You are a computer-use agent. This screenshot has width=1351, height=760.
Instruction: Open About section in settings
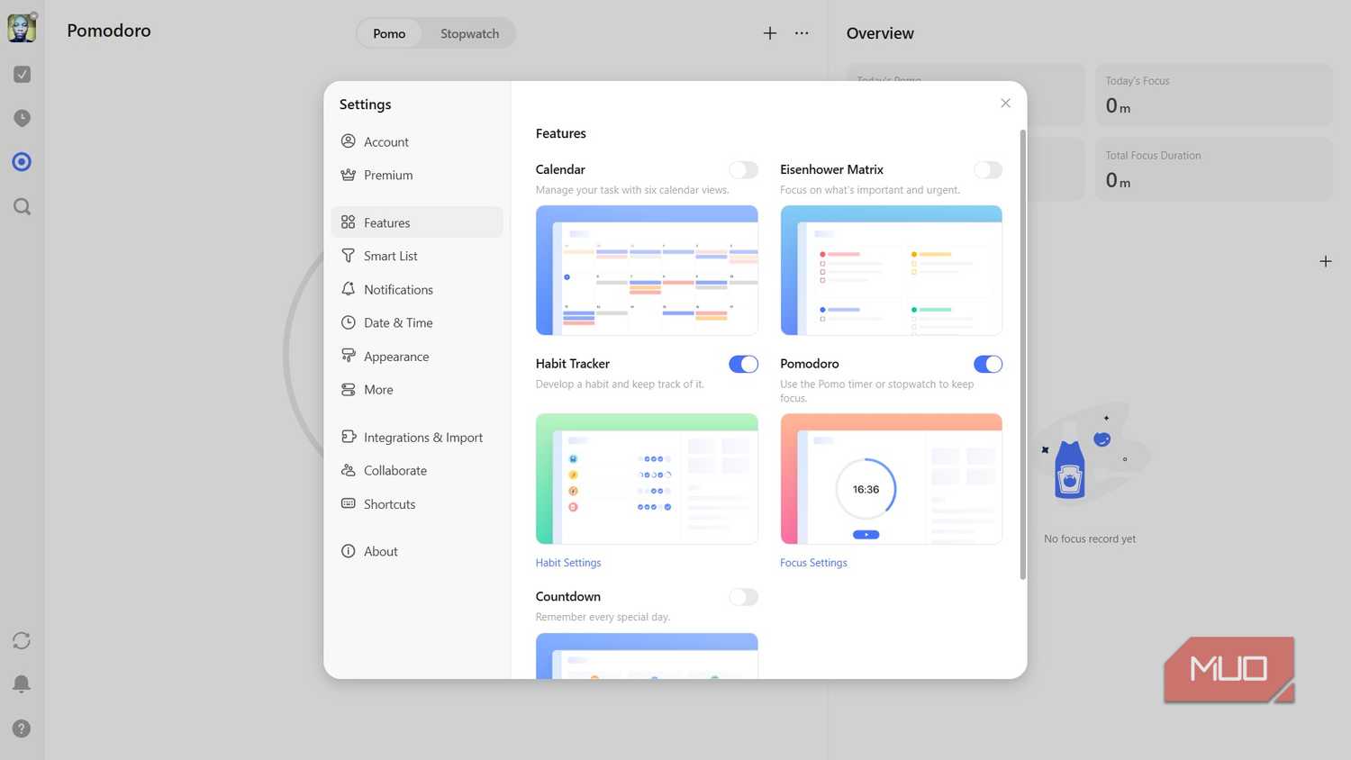[x=417, y=551]
